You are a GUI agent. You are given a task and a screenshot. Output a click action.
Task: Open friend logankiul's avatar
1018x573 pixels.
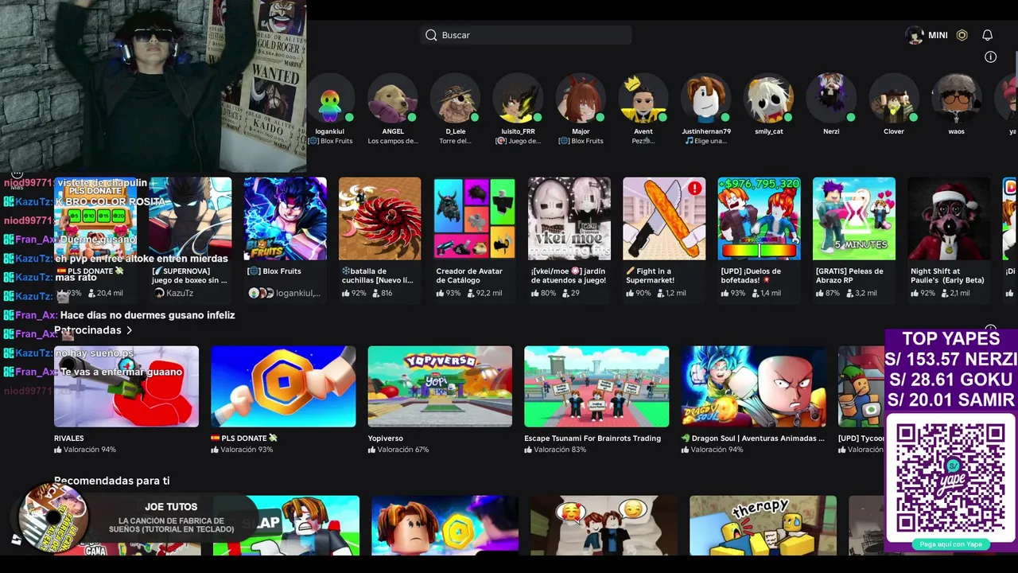pyautogui.click(x=330, y=99)
